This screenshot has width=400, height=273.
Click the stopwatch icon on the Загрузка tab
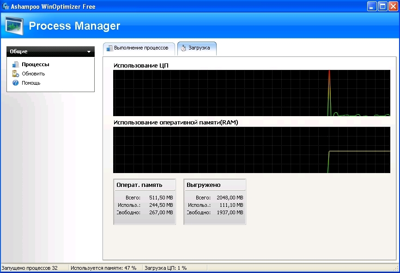click(x=183, y=48)
